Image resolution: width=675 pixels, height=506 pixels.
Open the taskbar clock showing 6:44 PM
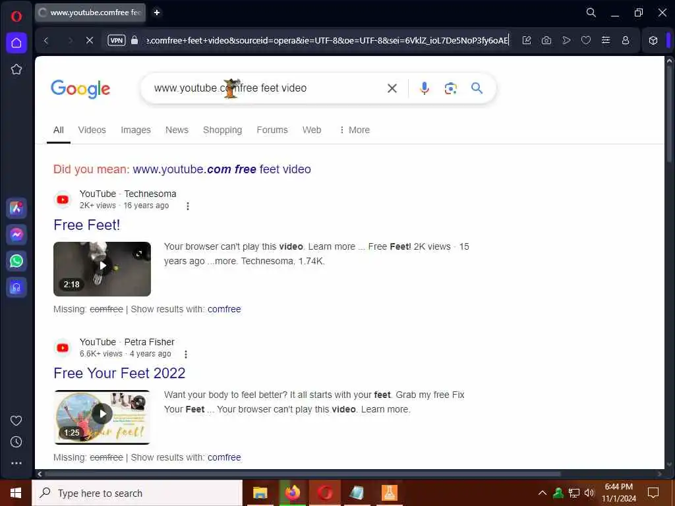coord(618,493)
